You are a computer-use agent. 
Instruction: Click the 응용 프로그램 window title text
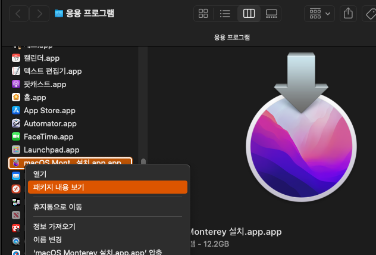(x=90, y=13)
